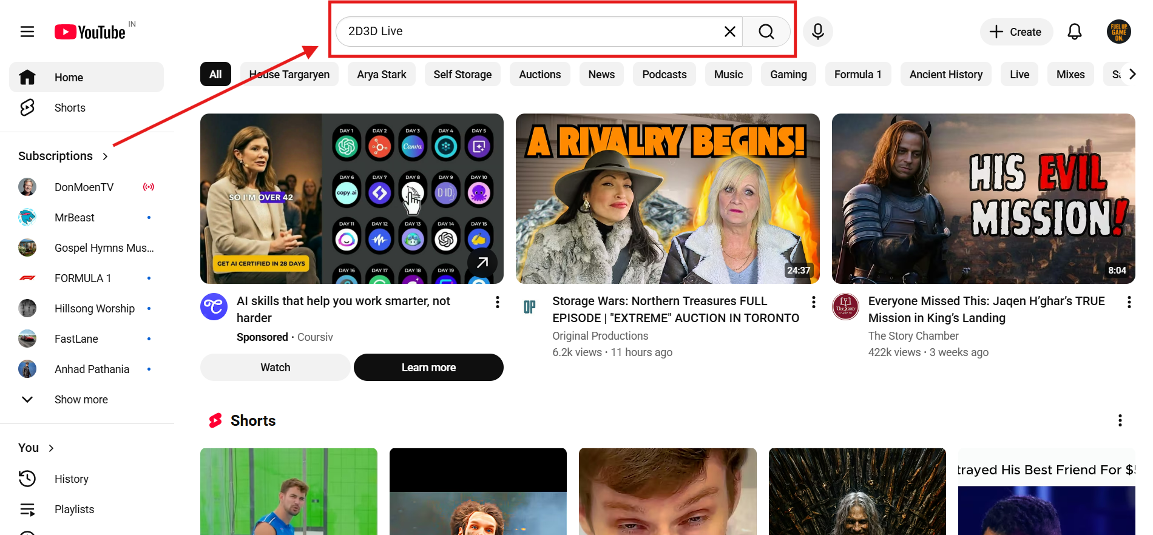Open History in the sidebar
Screen dimensions: 1153x535
coord(86,479)
